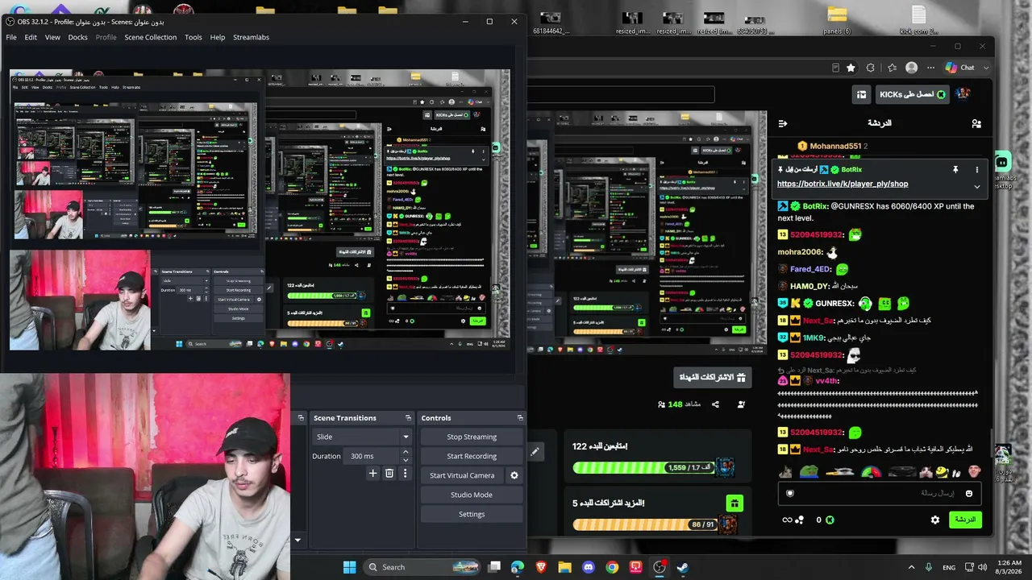Open OBS Studio from the taskbar
The width and height of the screenshot is (1032, 580).
click(660, 567)
